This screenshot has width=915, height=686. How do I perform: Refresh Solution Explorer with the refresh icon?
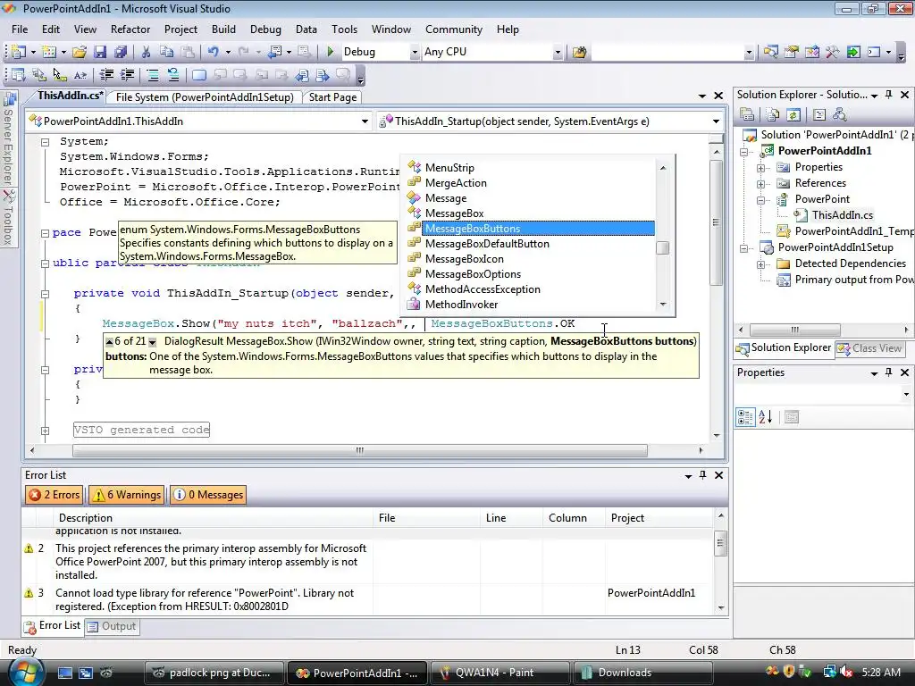[793, 114]
